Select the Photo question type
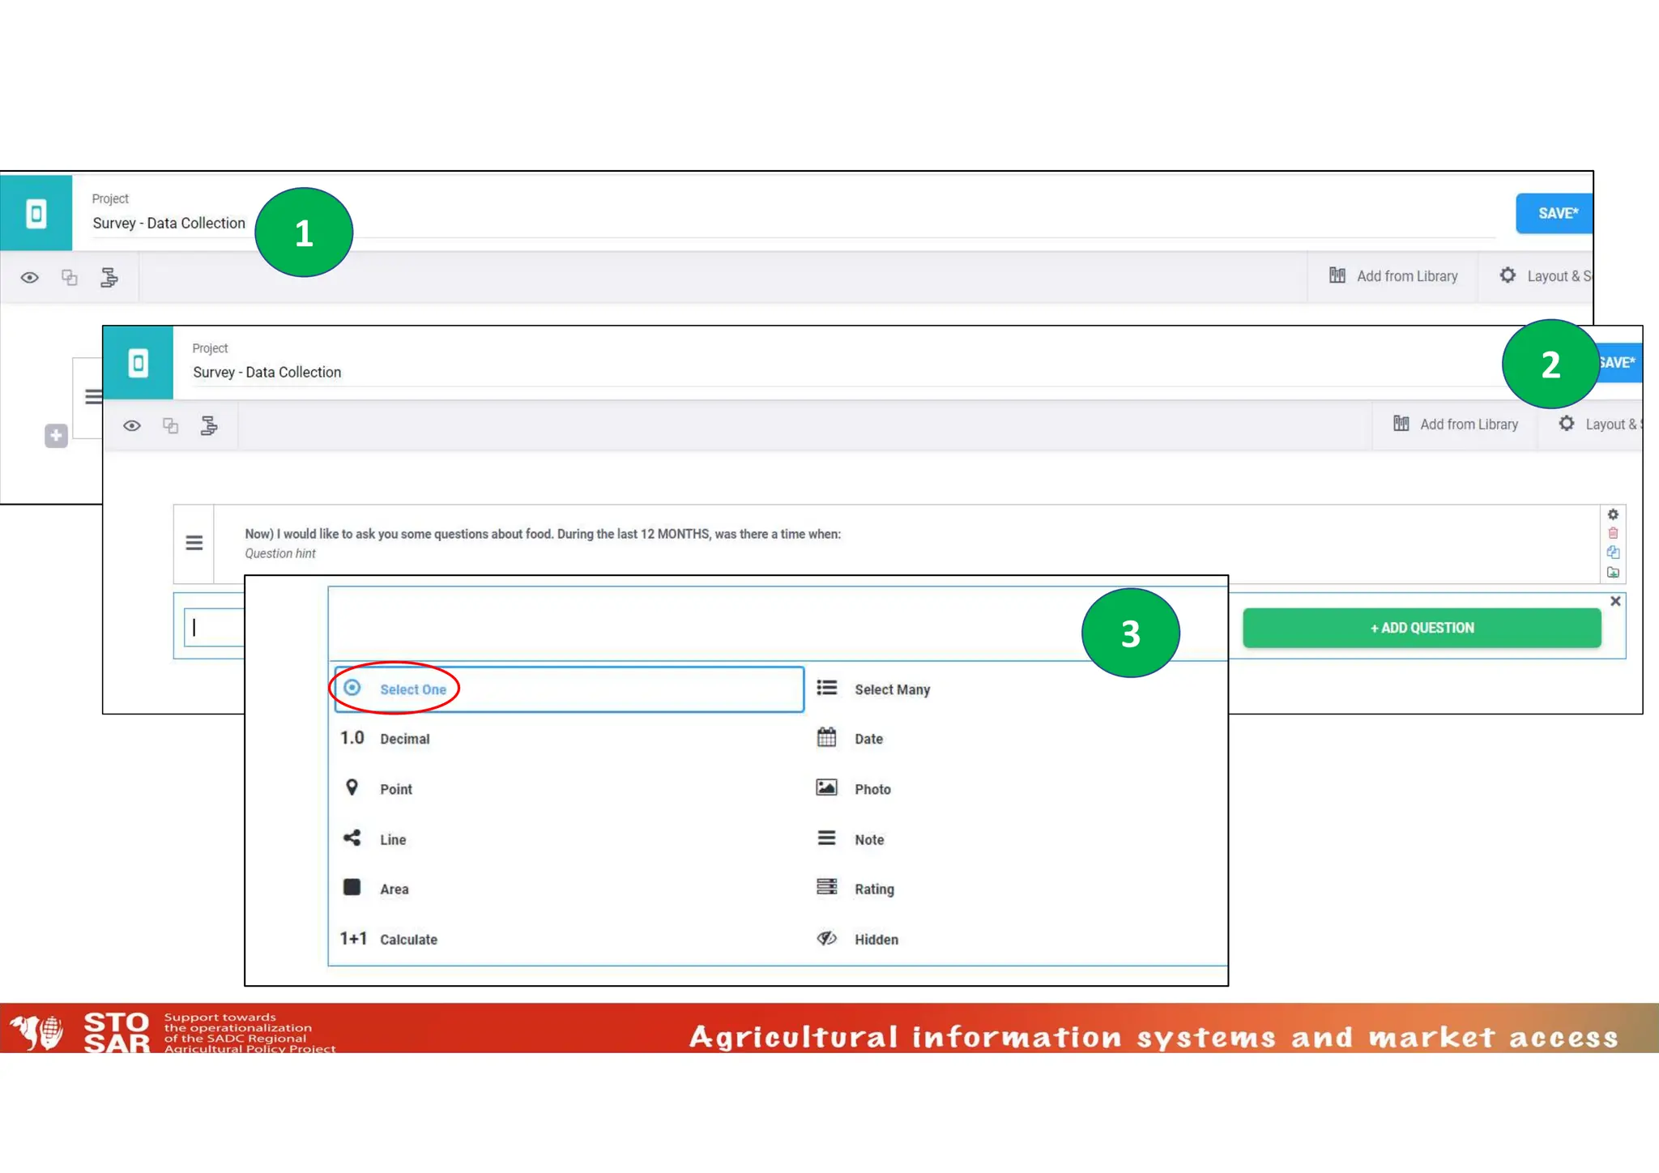 pyautogui.click(x=872, y=789)
